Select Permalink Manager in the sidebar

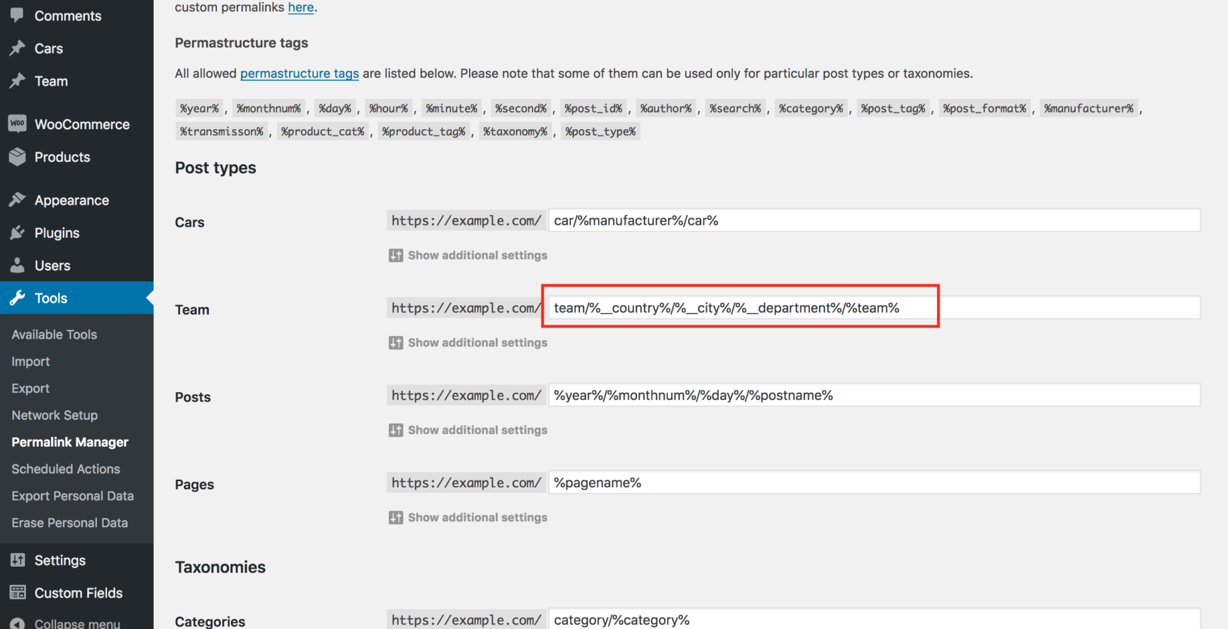point(69,441)
